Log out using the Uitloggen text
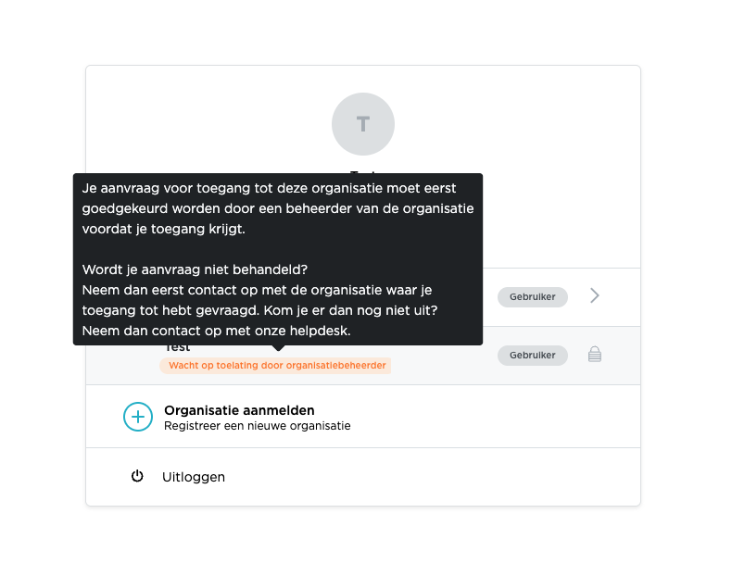The height and width of the screenshot is (576, 732). [193, 477]
